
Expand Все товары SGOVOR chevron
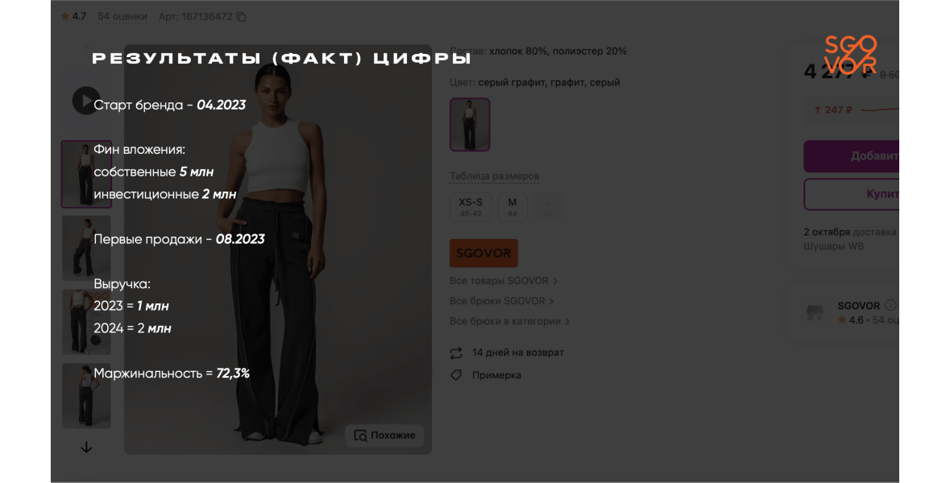point(555,281)
